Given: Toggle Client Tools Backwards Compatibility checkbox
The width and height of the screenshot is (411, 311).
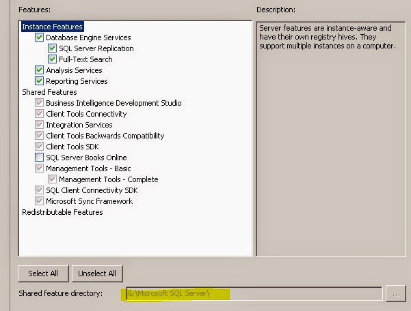Looking at the screenshot, I should 39,135.
